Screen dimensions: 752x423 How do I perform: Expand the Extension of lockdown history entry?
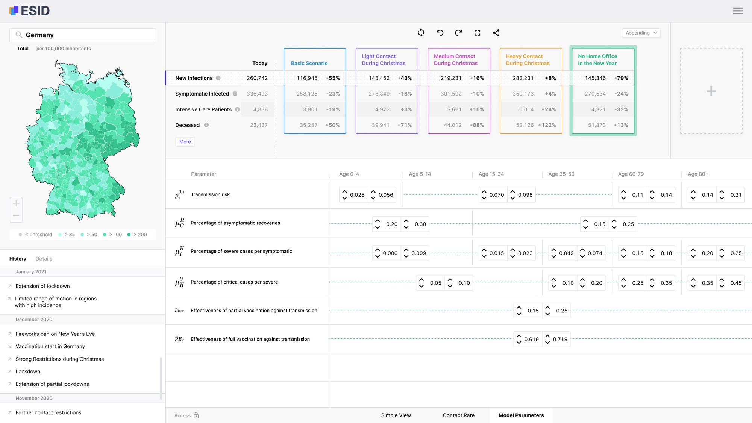[x=42, y=286]
